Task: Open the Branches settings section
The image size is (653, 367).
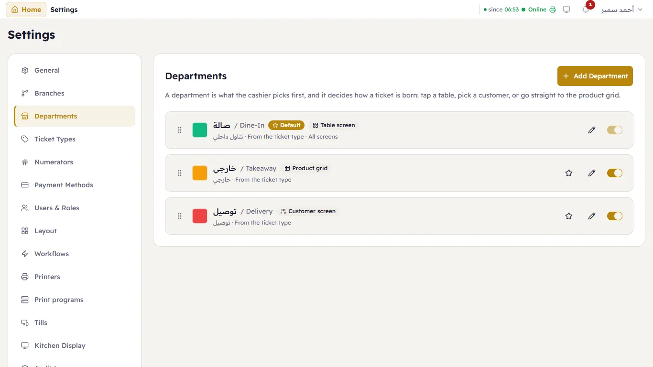Action: pos(75,93)
